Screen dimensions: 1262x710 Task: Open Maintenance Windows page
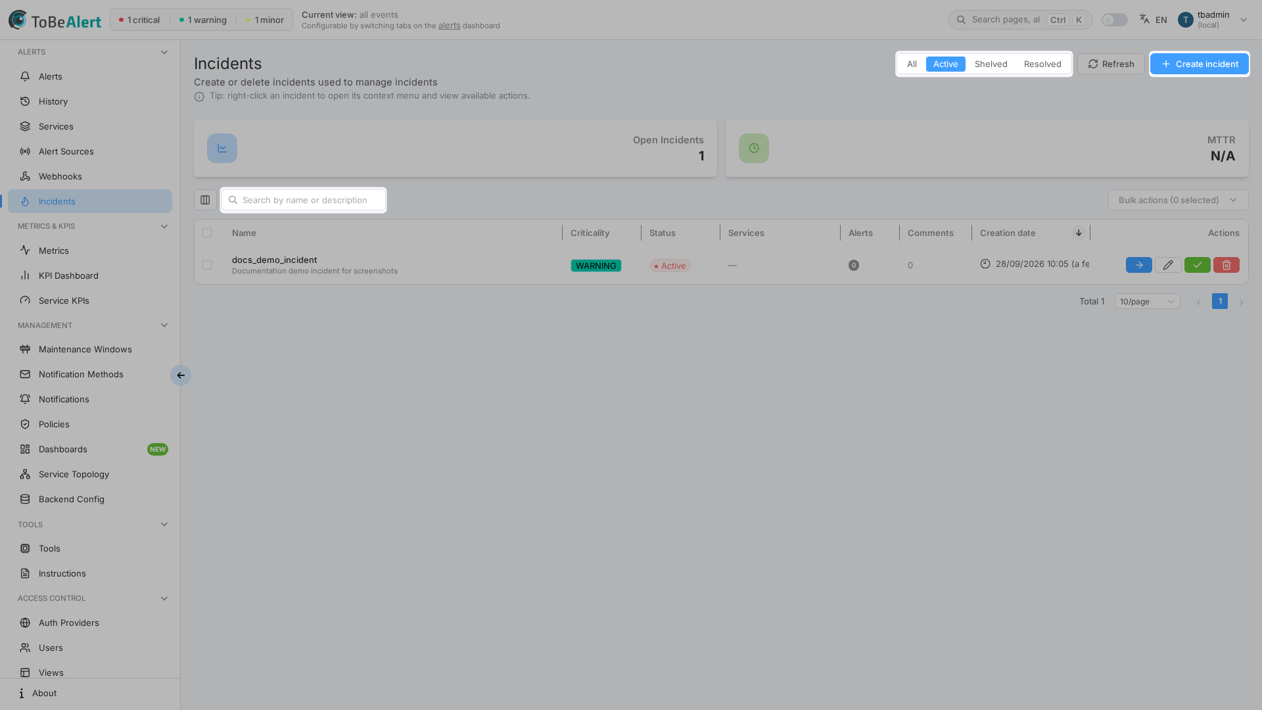(90, 349)
